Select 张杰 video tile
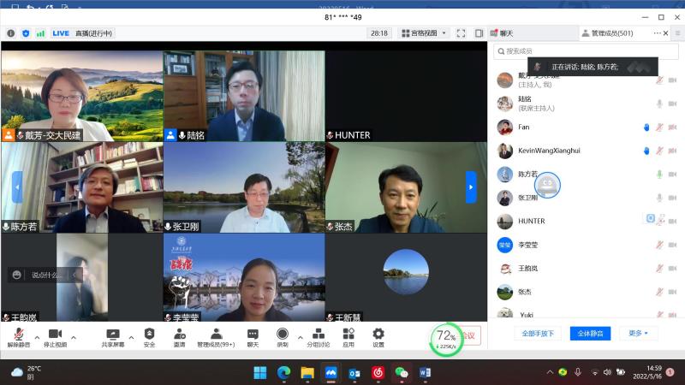Viewport: 685px width, 385px height. pos(406,187)
